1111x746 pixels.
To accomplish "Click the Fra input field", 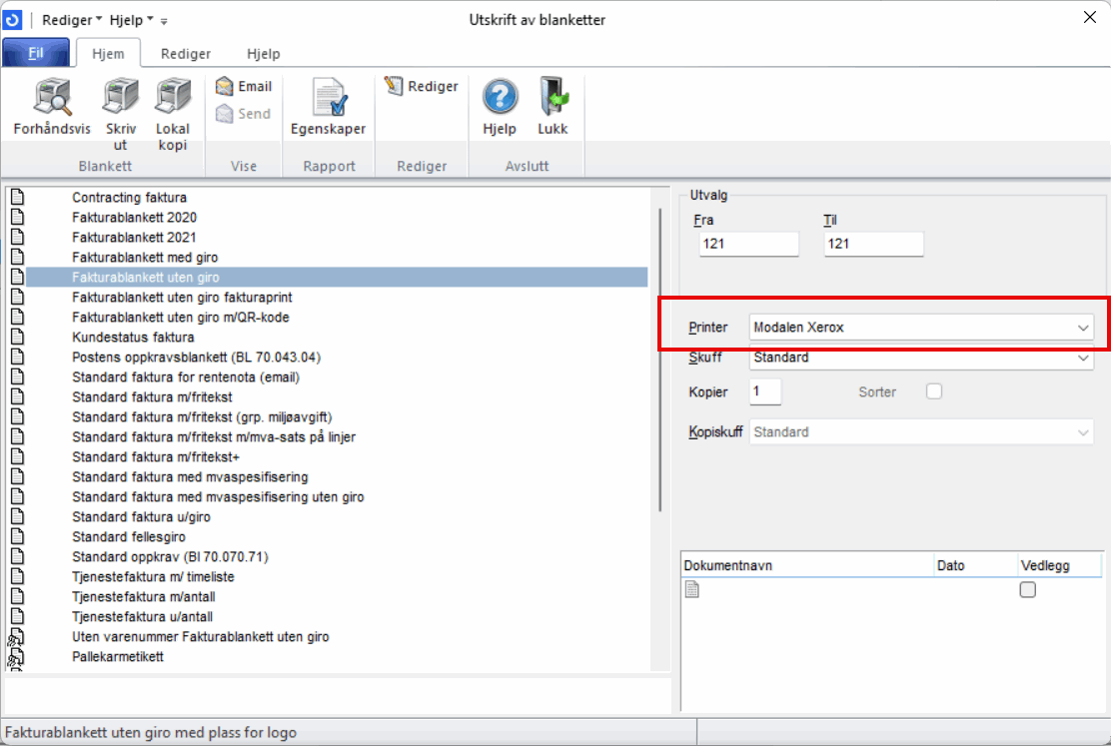I will point(748,244).
